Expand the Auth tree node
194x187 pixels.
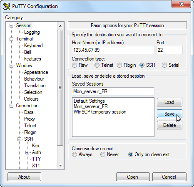pos(27,152)
